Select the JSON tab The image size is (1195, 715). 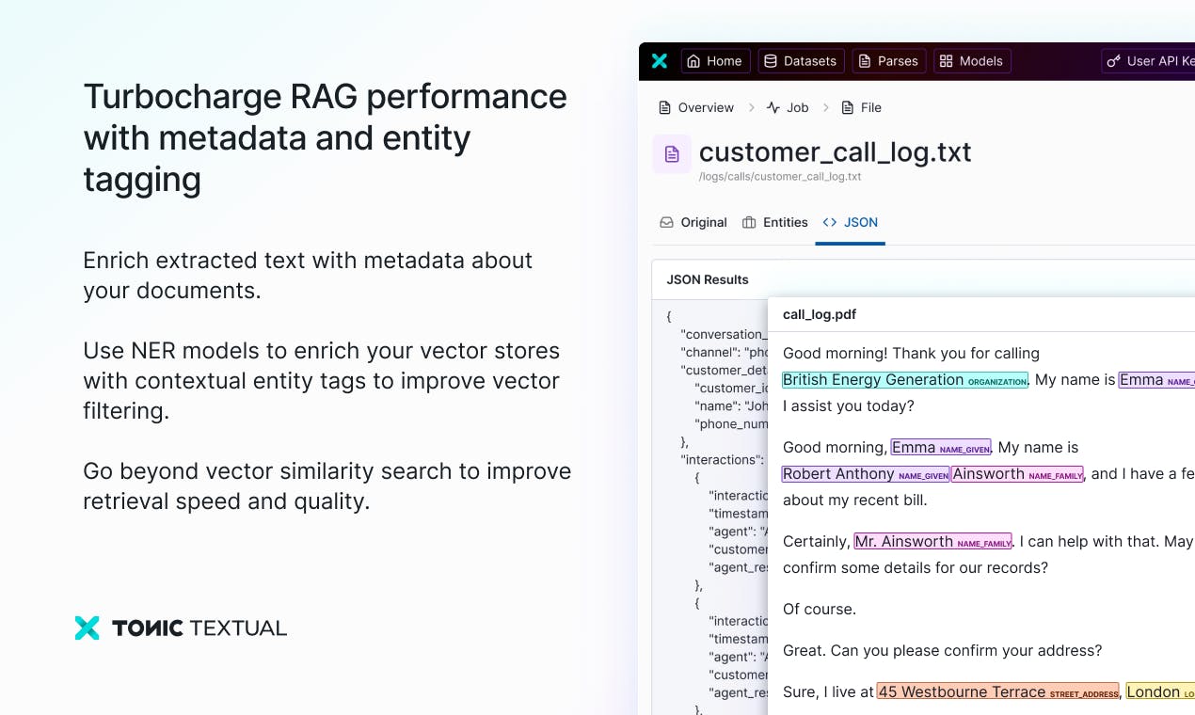pyautogui.click(x=851, y=222)
